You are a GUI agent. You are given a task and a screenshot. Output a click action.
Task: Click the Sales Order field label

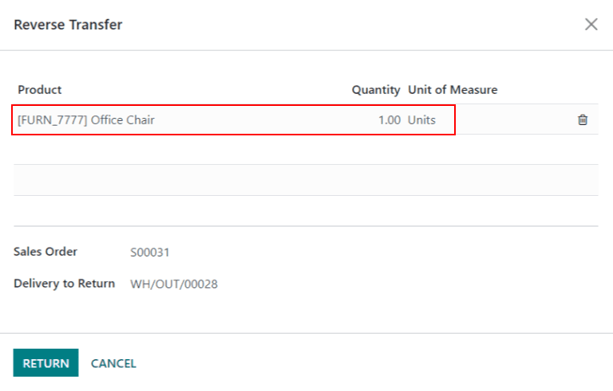(45, 252)
